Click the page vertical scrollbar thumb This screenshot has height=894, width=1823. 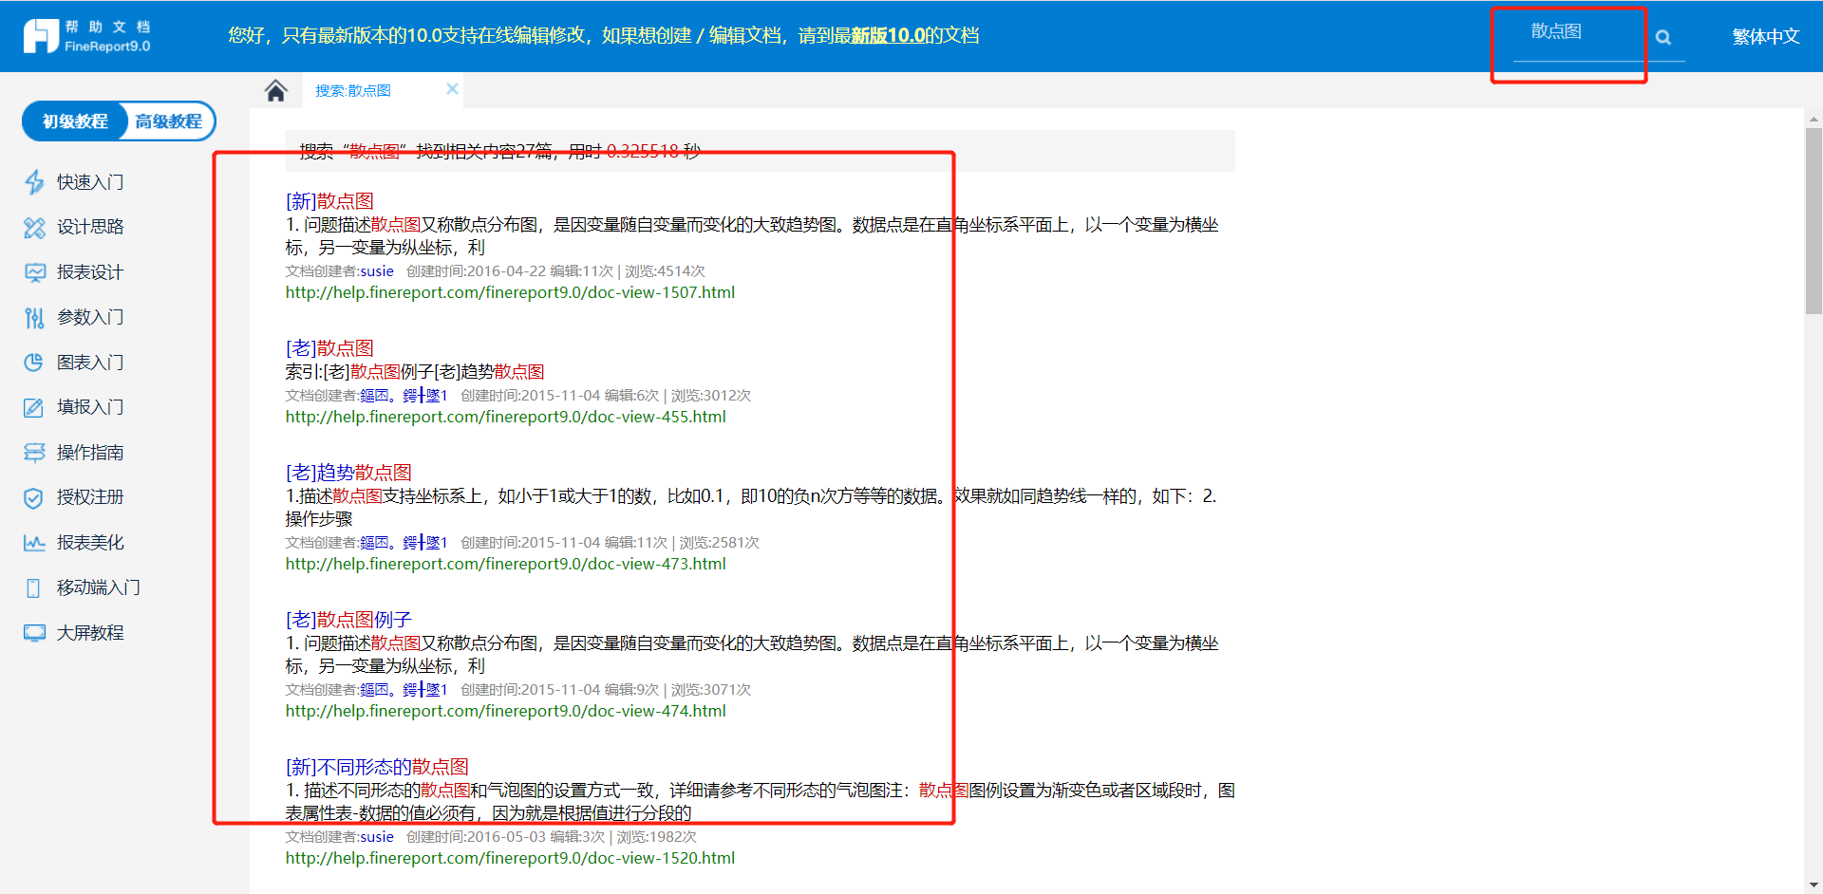click(1814, 221)
